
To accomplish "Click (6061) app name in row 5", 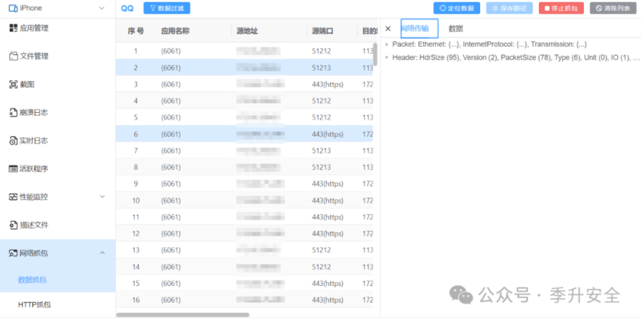I will 171,118.
